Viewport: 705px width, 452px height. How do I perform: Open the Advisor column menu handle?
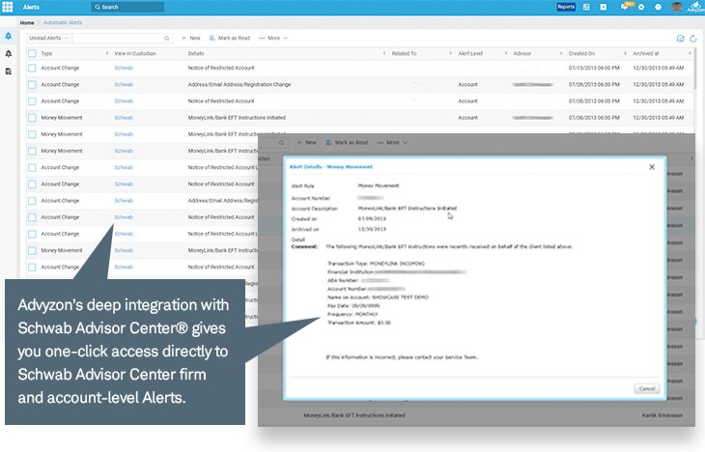(x=561, y=53)
